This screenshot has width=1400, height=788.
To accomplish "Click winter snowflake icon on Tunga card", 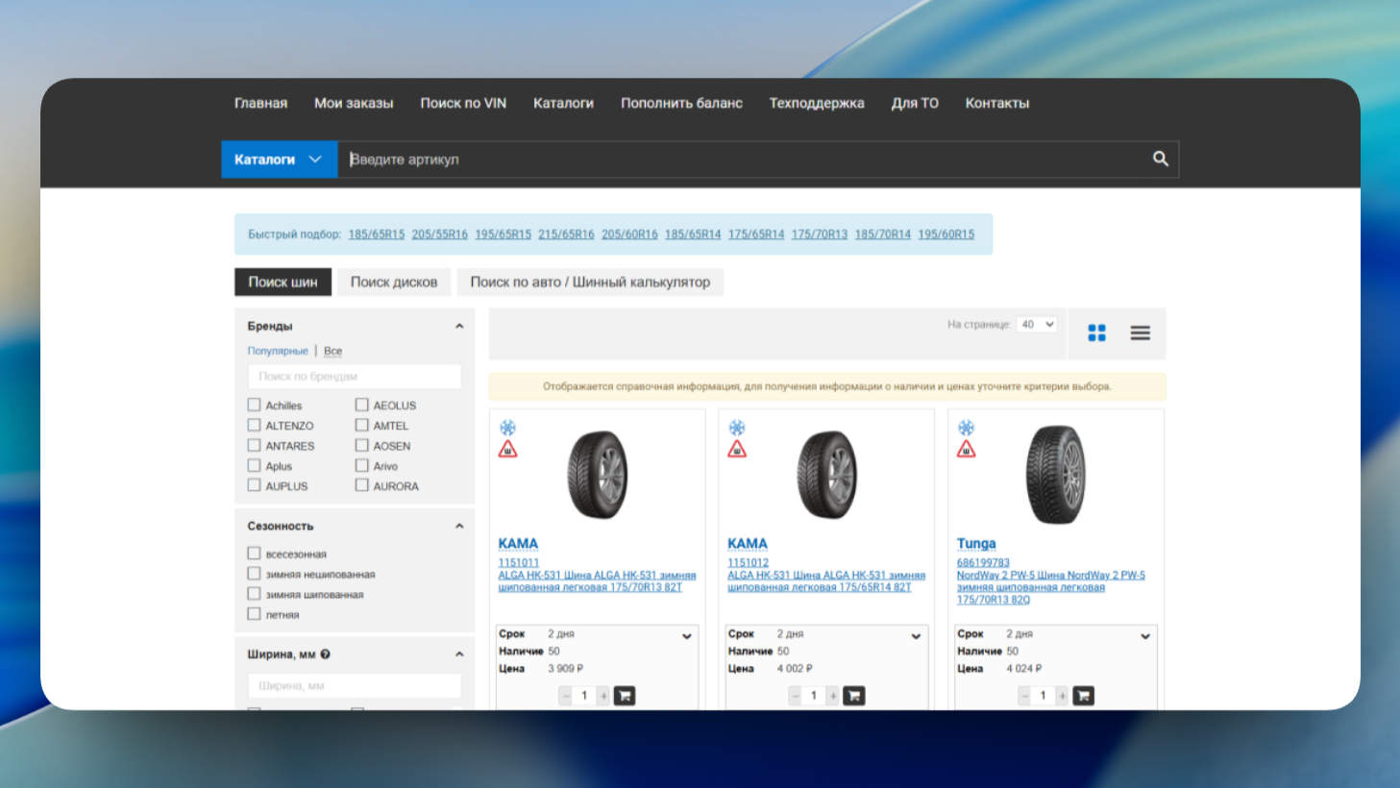I will coord(966,428).
